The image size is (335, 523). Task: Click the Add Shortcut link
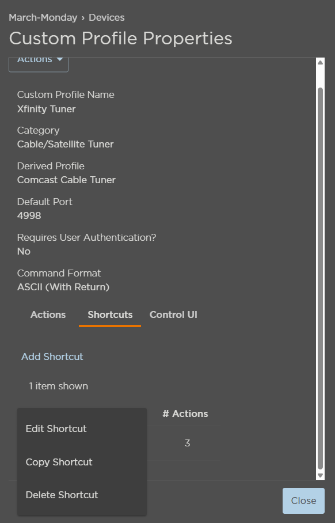(52, 357)
